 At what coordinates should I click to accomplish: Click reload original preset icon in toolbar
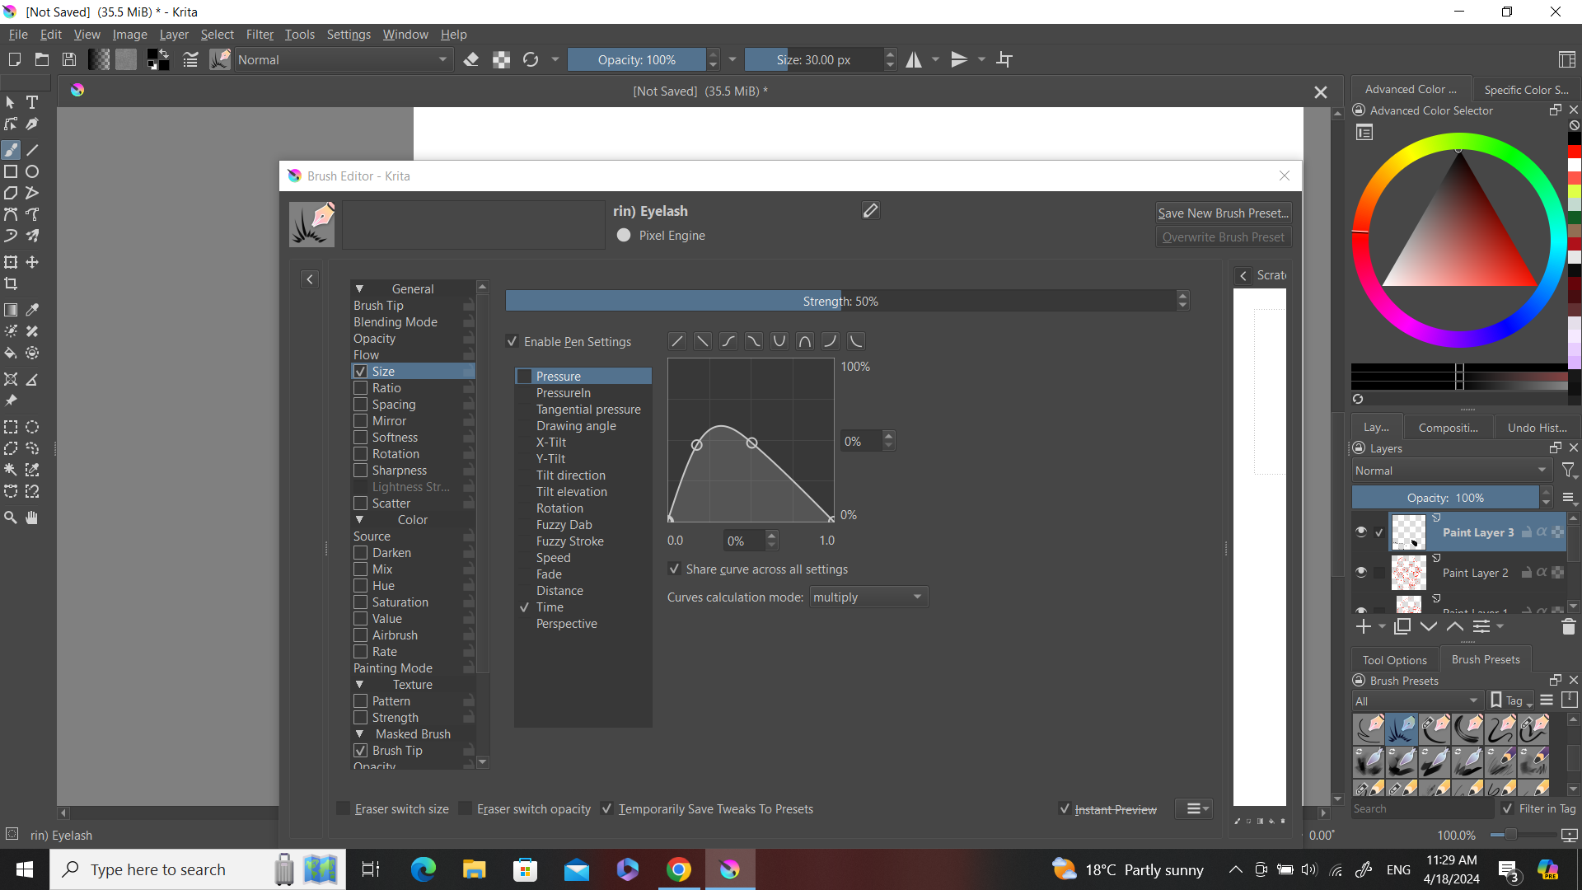point(531,59)
